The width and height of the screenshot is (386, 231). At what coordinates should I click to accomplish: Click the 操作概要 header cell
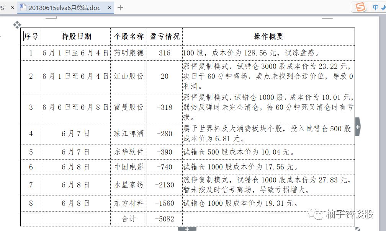click(268, 37)
